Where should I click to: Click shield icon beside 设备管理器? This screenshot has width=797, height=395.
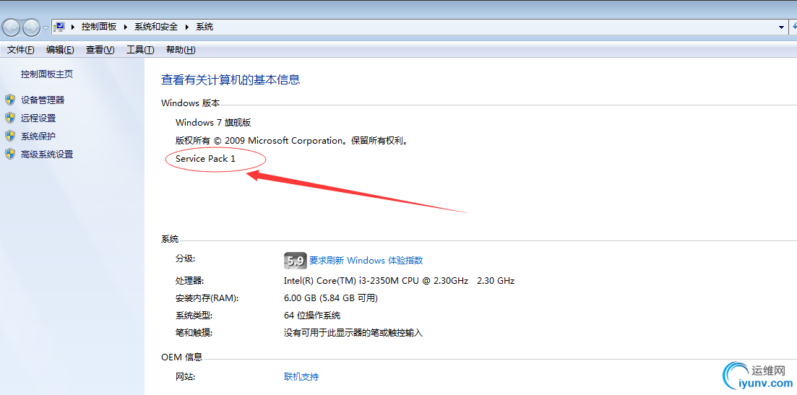tap(10, 100)
